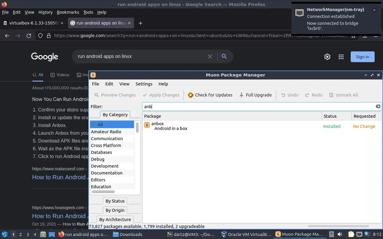
Task: Open Muon Help menu
Action: [163, 84]
